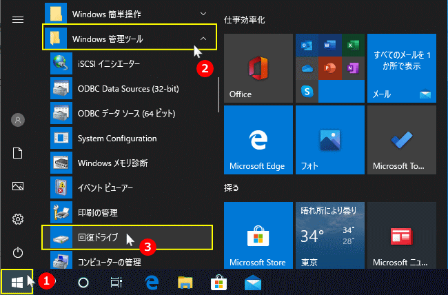Viewport: 448px width, 295px height.
Task: Open Excel icon in Office tile group
Action: [353, 45]
